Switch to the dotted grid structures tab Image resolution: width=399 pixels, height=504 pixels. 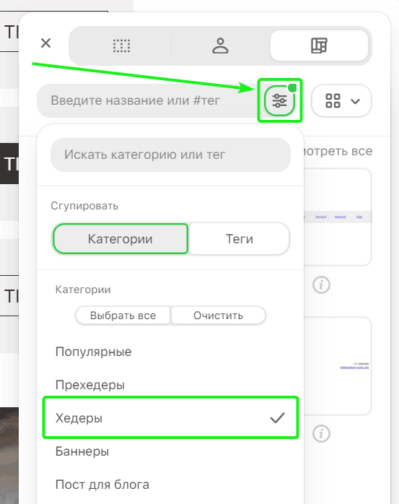pyautogui.click(x=121, y=45)
